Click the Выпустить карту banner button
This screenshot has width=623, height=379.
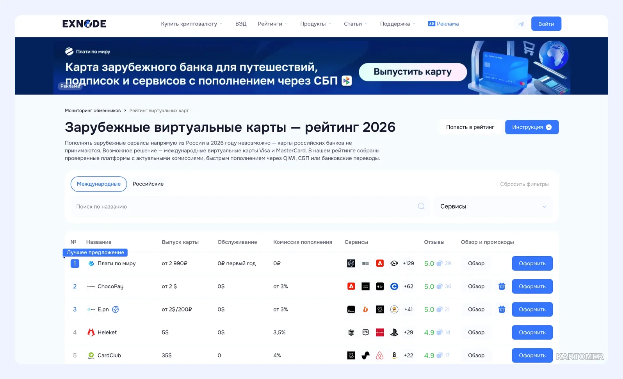413,72
